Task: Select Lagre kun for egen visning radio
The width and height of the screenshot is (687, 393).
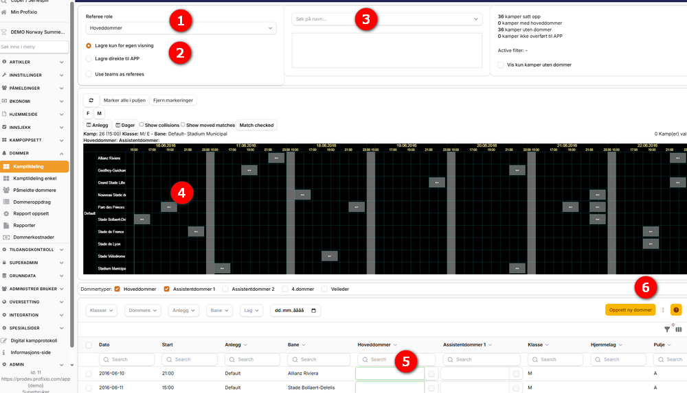Action: pos(89,45)
